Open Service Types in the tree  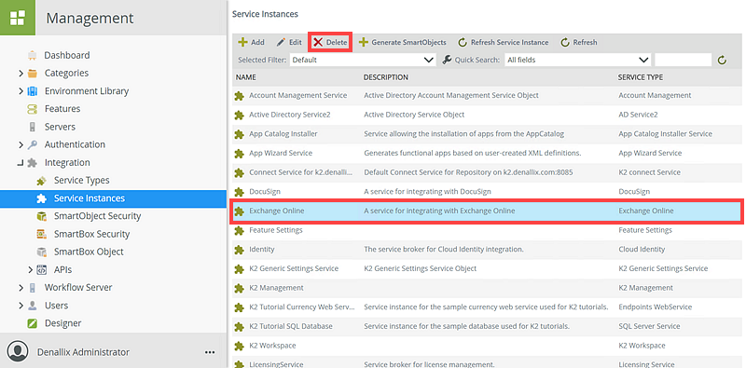coord(81,180)
